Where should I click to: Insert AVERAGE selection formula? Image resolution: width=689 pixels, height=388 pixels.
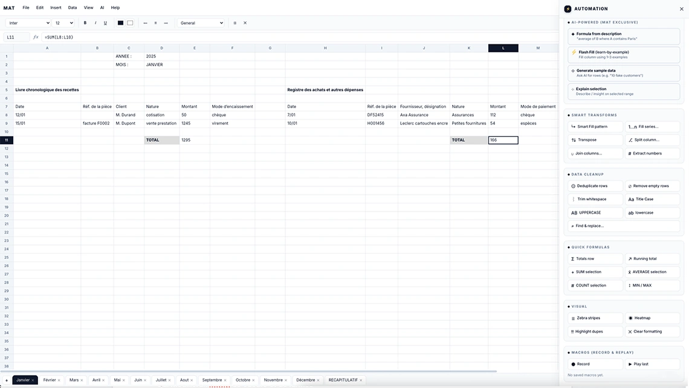[x=652, y=272]
